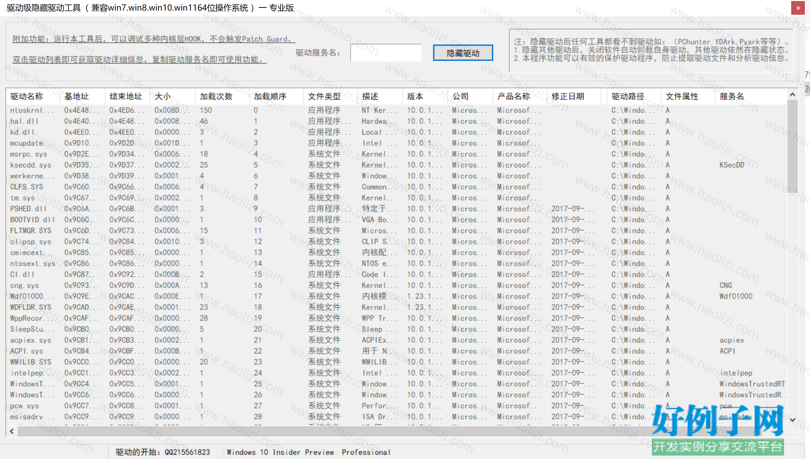Sort by 产品名称 column header

pos(520,96)
